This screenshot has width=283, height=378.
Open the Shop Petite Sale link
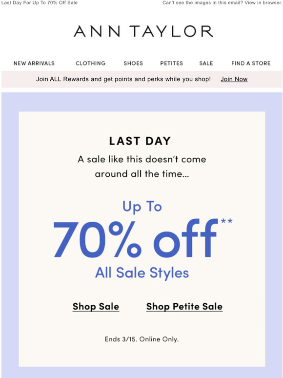click(184, 307)
